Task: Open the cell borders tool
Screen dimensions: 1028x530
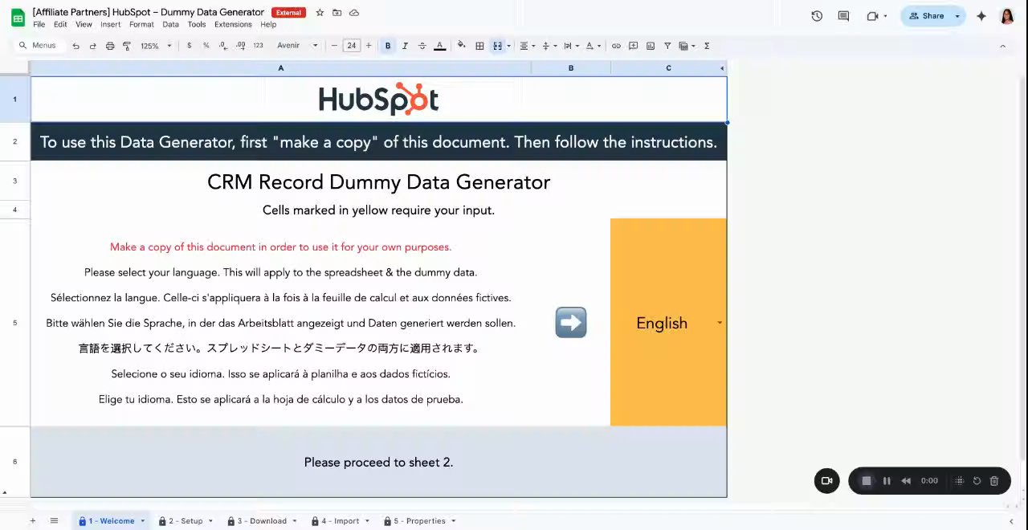Action: click(x=479, y=46)
